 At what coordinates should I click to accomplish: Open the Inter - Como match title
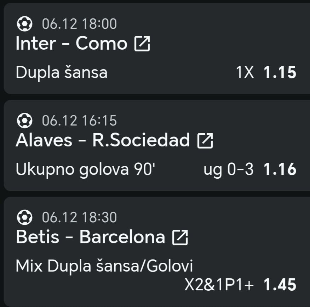[x=71, y=44]
